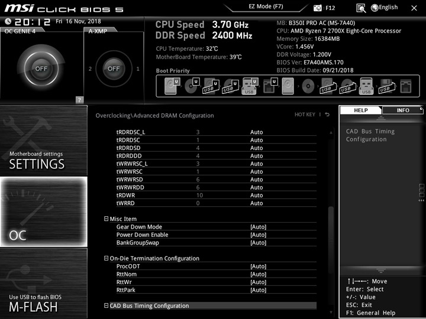426x319 pixels.
Task: Switch to the HELP tab
Action: [361, 110]
